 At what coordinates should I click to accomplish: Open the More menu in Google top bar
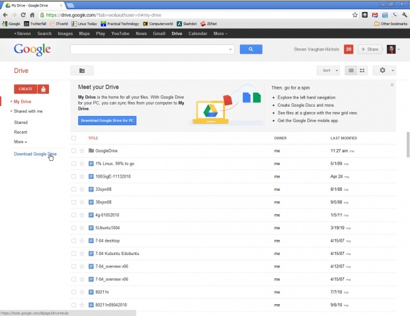(220, 34)
